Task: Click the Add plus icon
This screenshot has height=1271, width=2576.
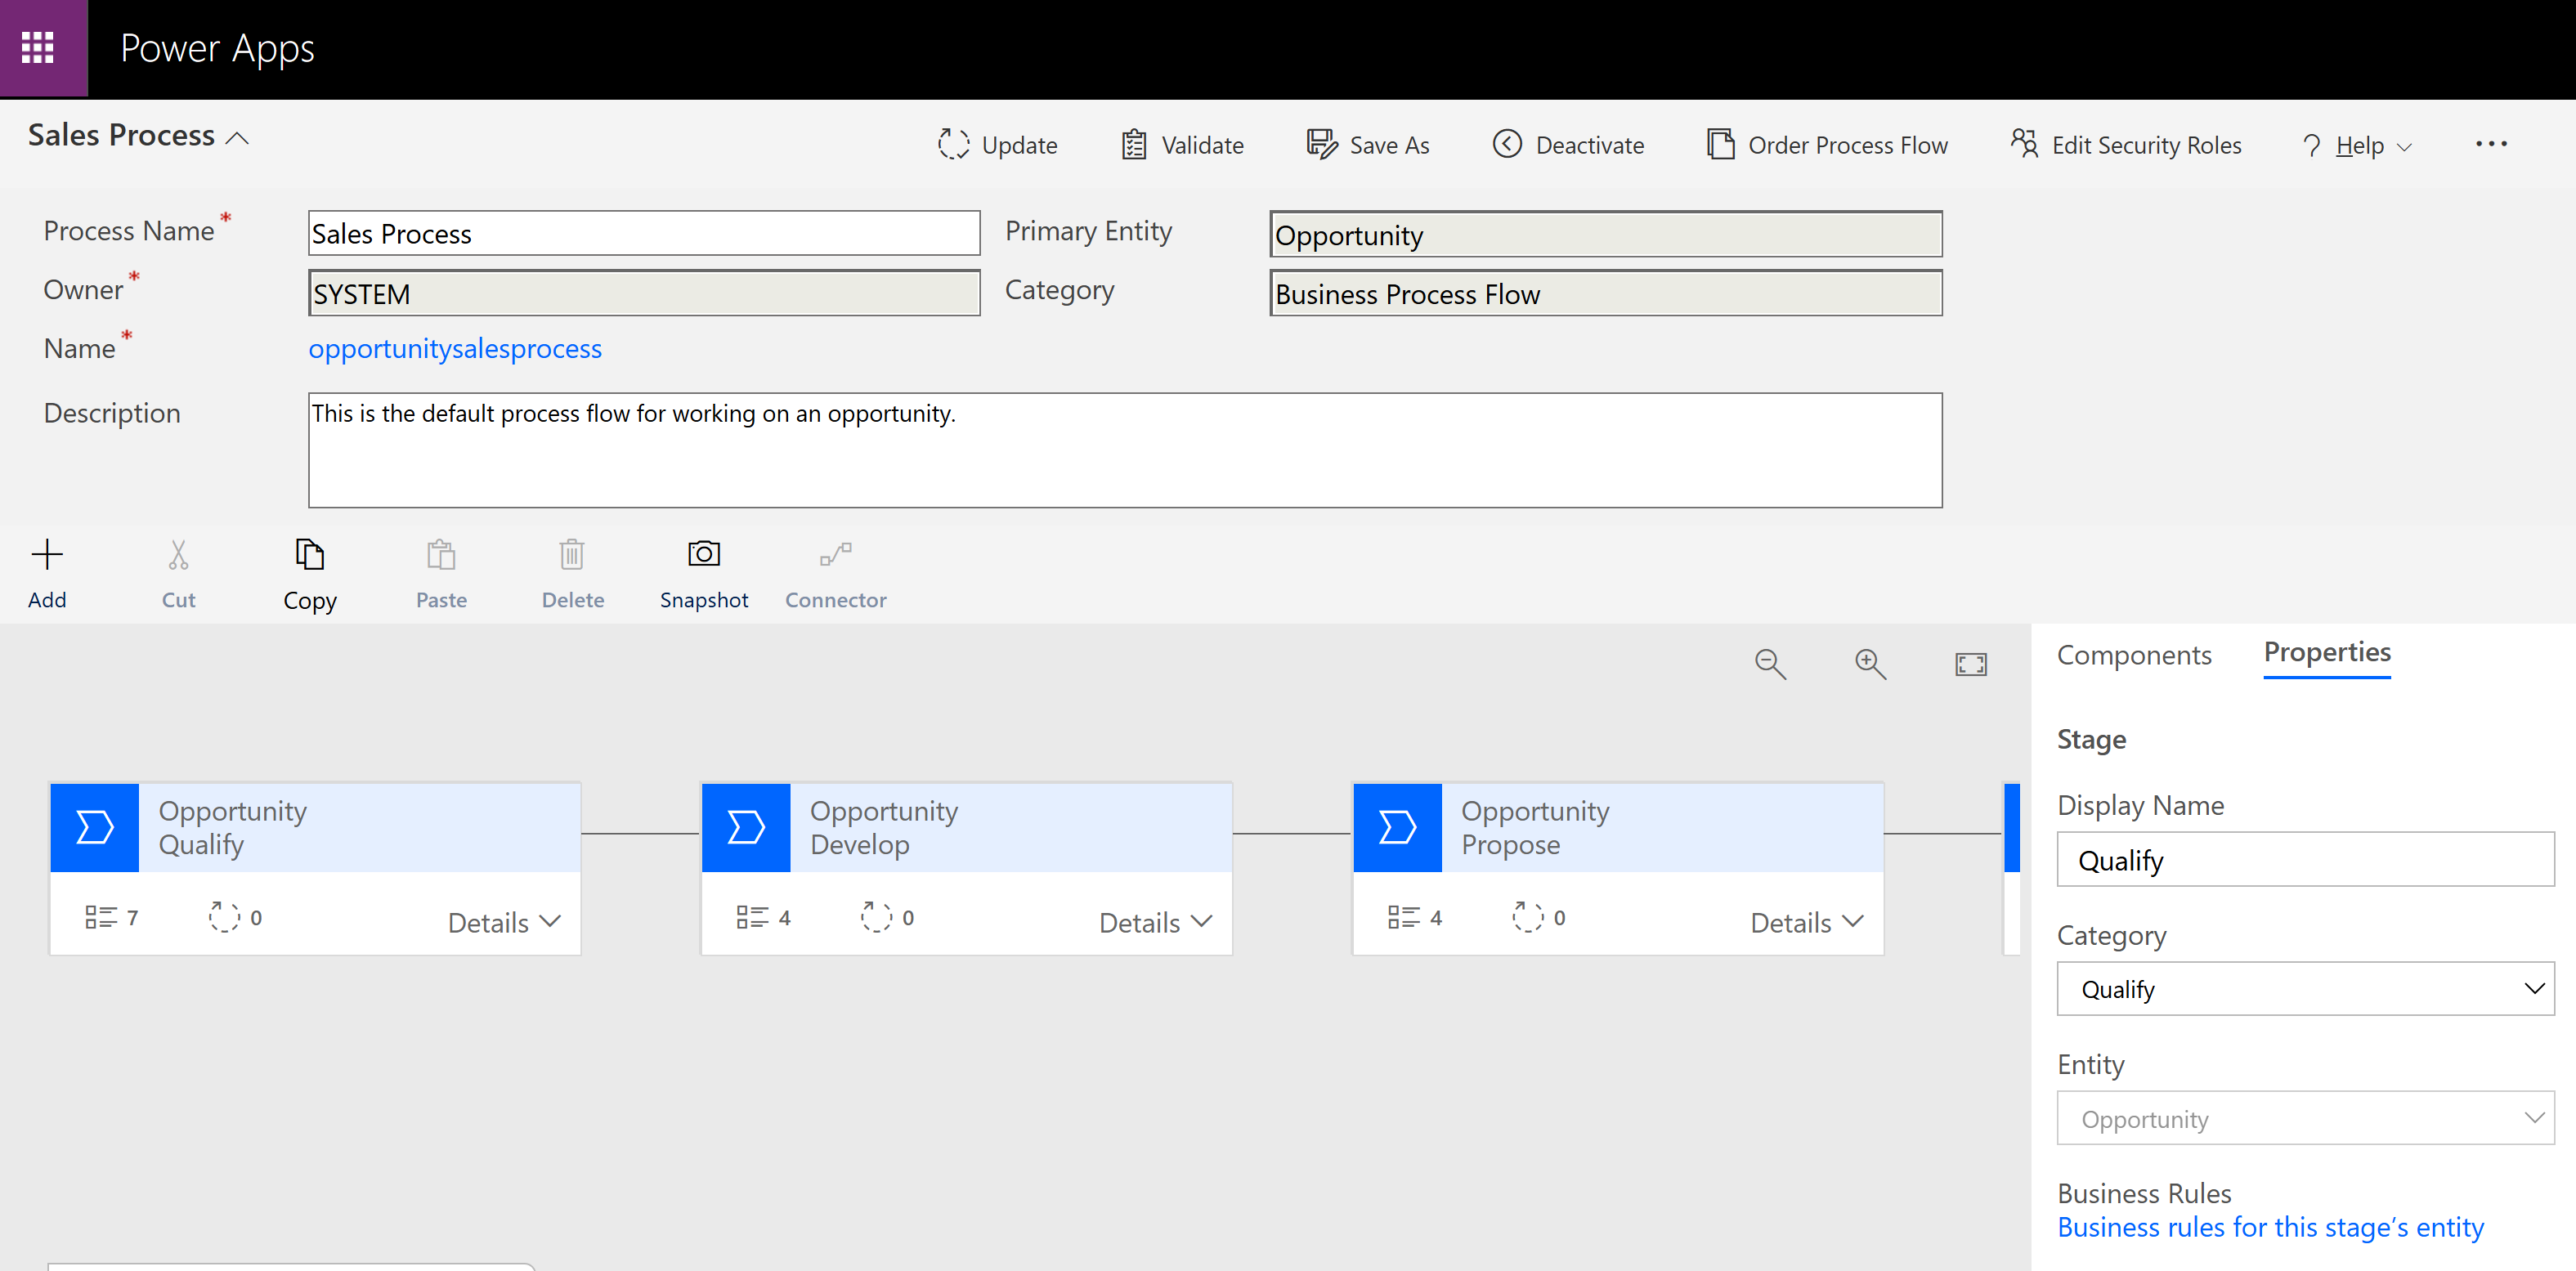Action: coord(47,554)
